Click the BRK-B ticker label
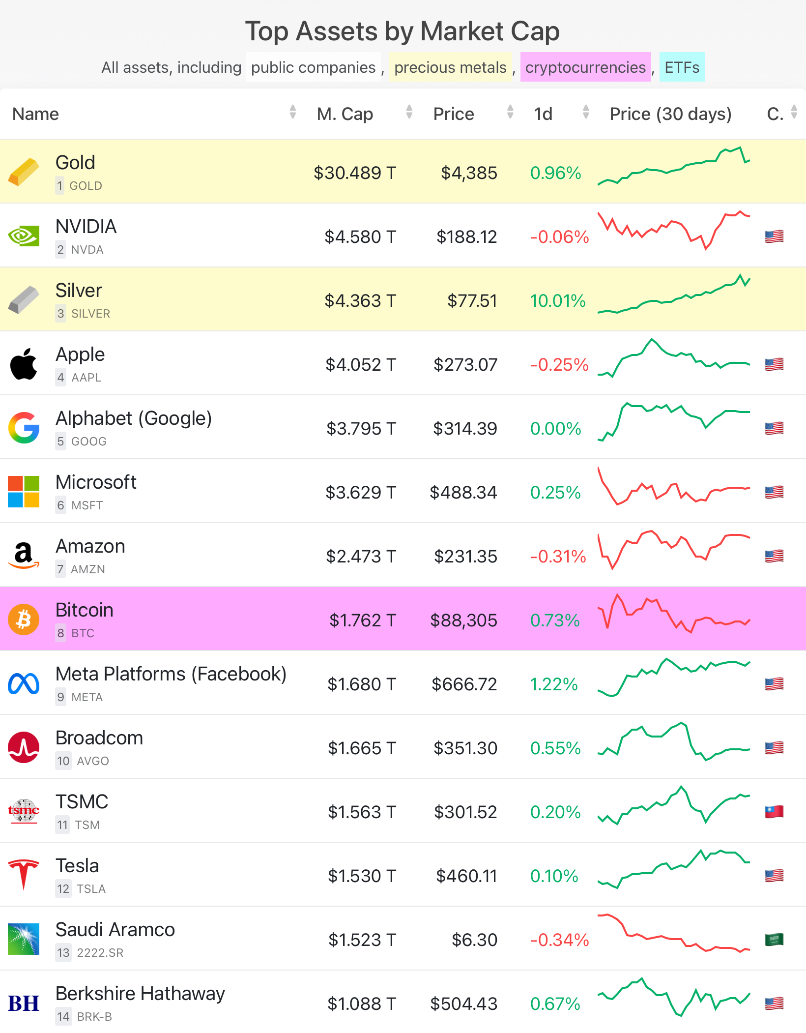 point(94,1016)
